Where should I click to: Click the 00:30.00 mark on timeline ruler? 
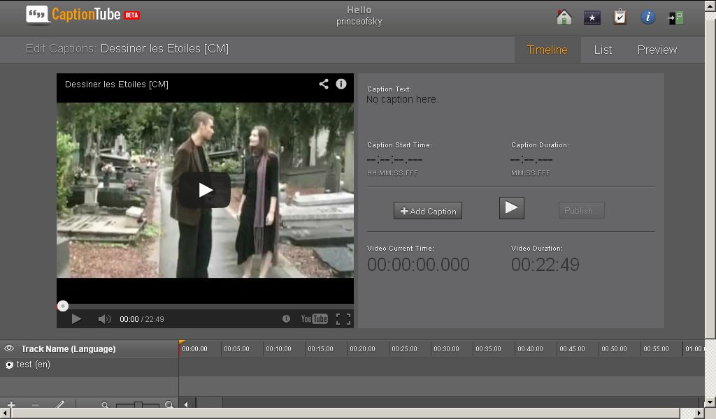pyautogui.click(x=446, y=348)
